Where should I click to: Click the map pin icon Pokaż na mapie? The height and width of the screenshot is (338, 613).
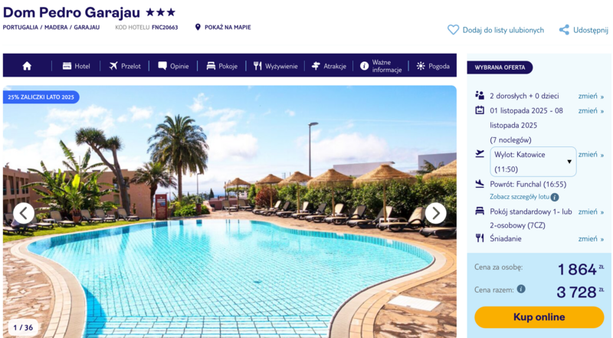[x=198, y=27]
